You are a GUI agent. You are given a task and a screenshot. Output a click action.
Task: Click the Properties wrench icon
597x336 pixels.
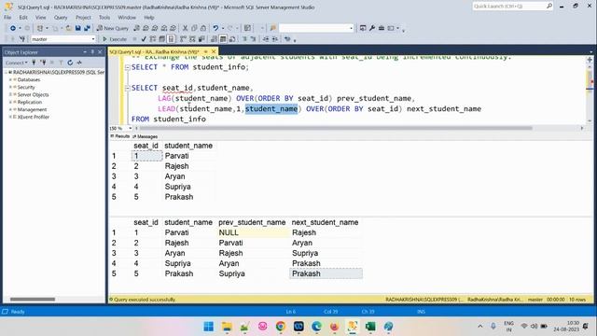pyautogui.click(x=372, y=28)
